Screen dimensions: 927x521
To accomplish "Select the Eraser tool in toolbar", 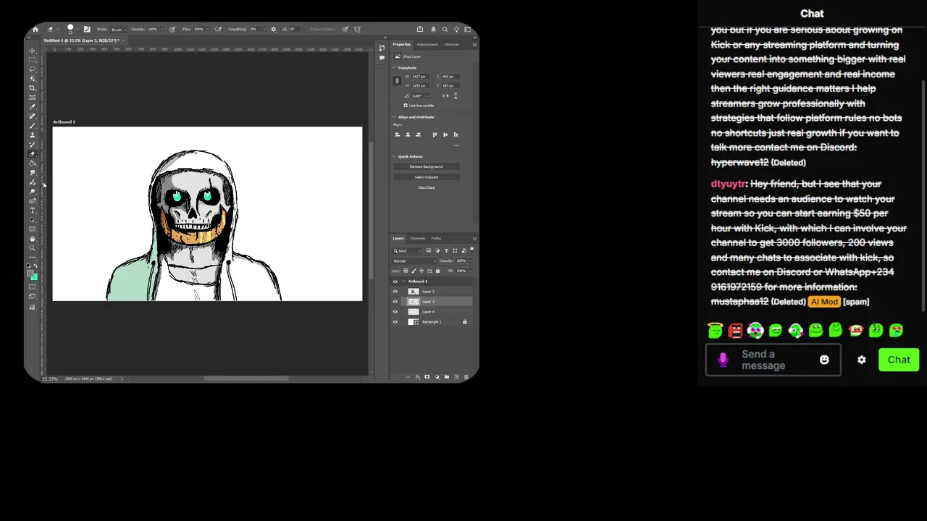I will coord(32,153).
